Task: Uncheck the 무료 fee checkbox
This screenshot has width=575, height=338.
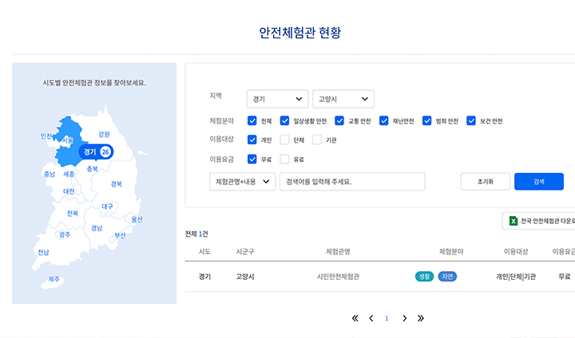Action: (x=252, y=159)
